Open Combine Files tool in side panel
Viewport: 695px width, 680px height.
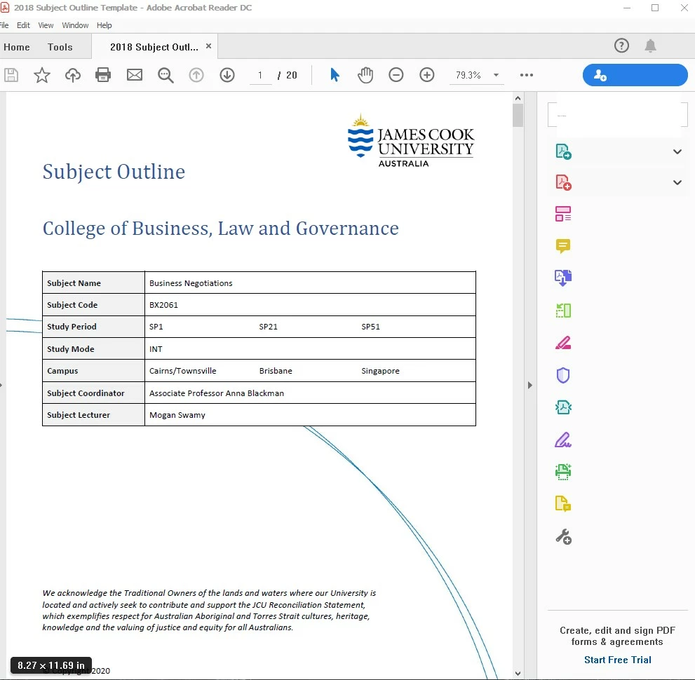pos(563,278)
